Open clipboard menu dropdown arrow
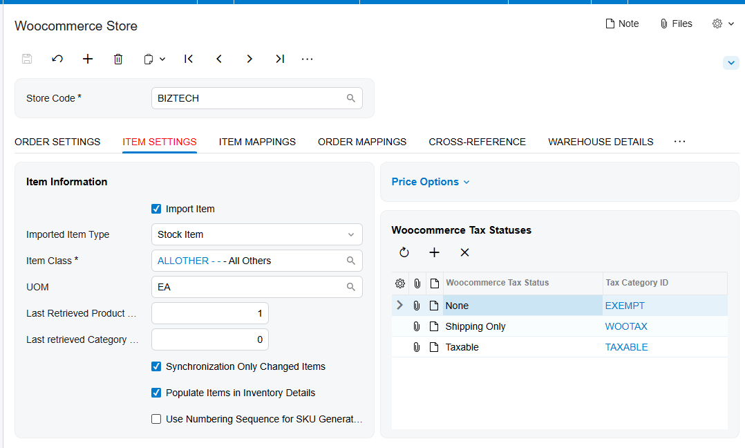 point(162,59)
